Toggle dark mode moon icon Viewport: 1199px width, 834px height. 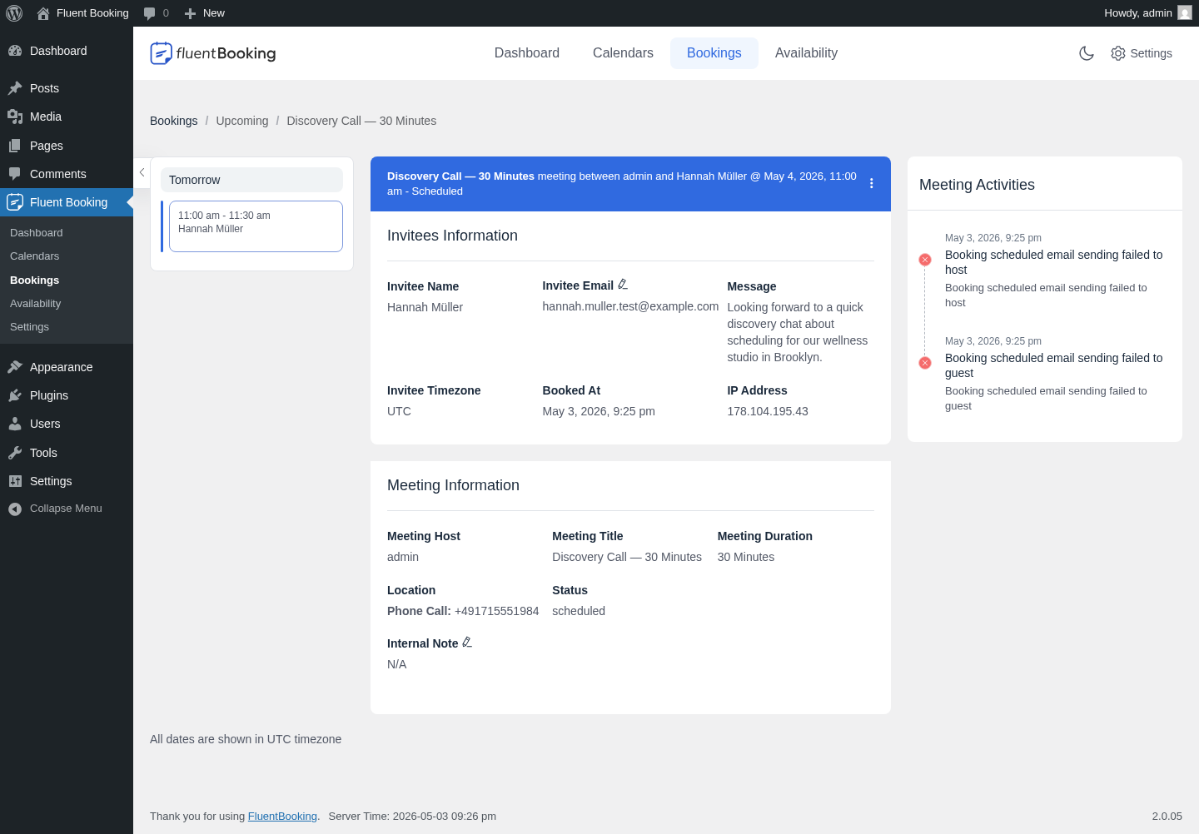click(x=1087, y=53)
